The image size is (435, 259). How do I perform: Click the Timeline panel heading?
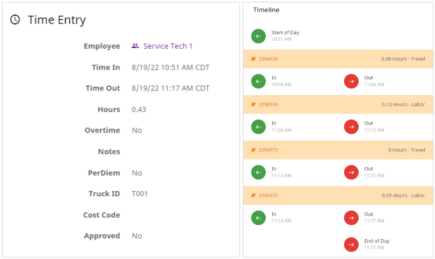(266, 10)
